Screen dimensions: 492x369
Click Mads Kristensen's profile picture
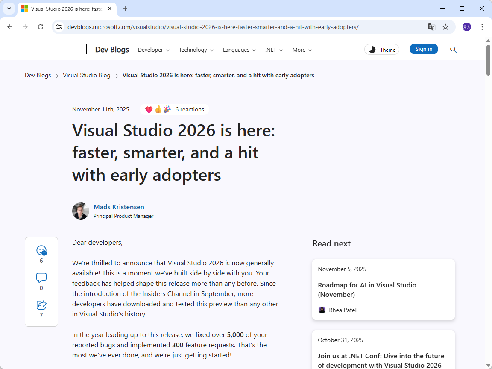(80, 211)
